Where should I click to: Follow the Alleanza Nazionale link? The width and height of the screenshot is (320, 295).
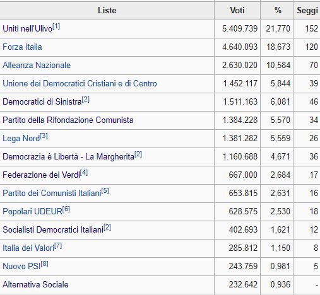(x=37, y=65)
